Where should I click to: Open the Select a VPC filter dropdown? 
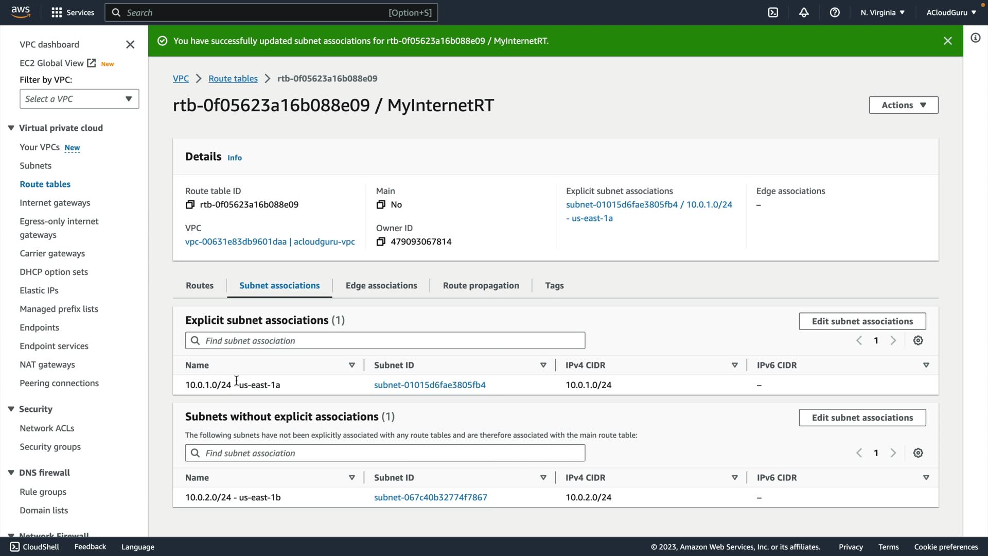79,99
